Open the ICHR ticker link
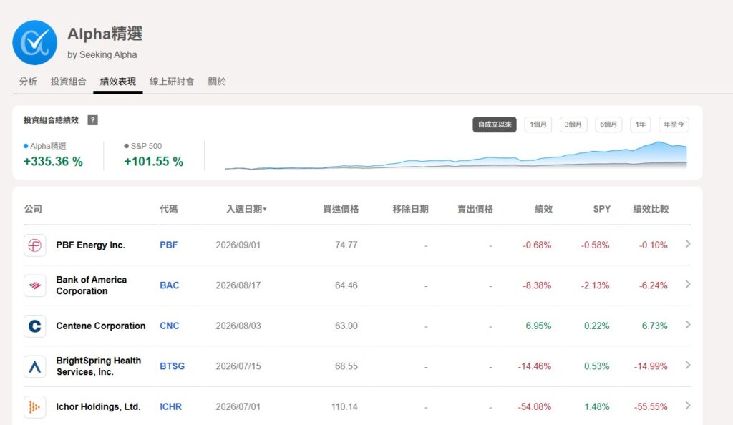Screen dimensions: 733x425 [x=170, y=407]
